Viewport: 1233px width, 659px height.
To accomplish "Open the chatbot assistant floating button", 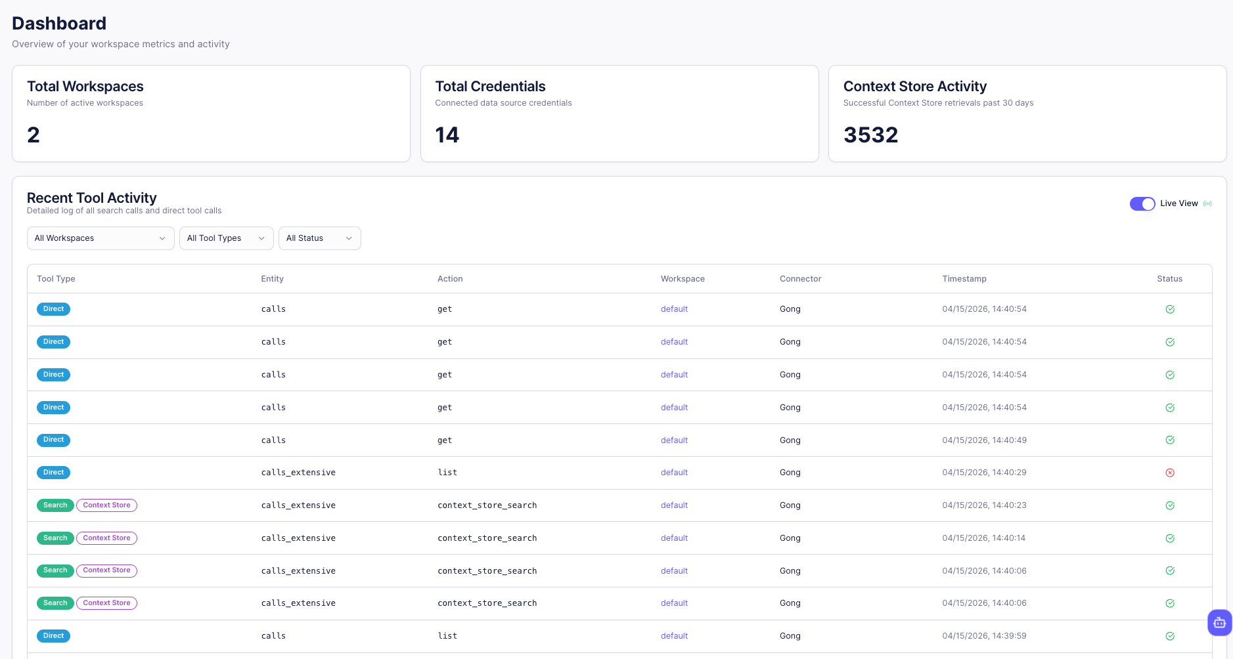I will tap(1219, 622).
